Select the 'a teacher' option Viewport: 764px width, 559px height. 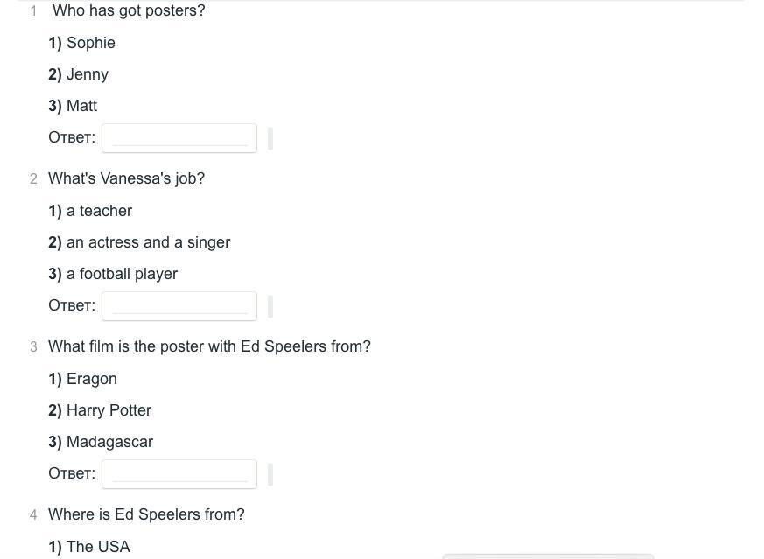click(99, 211)
